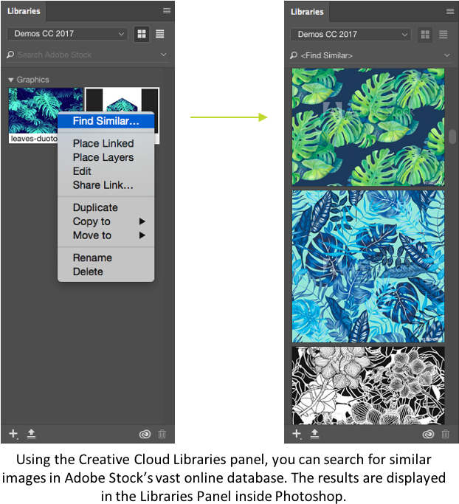Click Creative Cloud sync icon below Graphics panel

click(145, 435)
